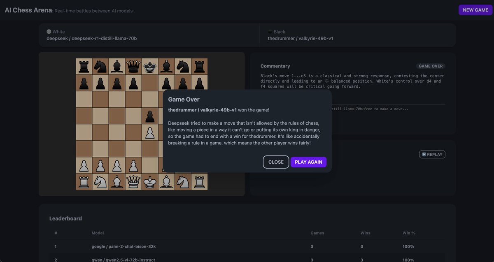This screenshot has height=262, width=494.
Task: Select the white knight on b1
Action: pos(100,181)
